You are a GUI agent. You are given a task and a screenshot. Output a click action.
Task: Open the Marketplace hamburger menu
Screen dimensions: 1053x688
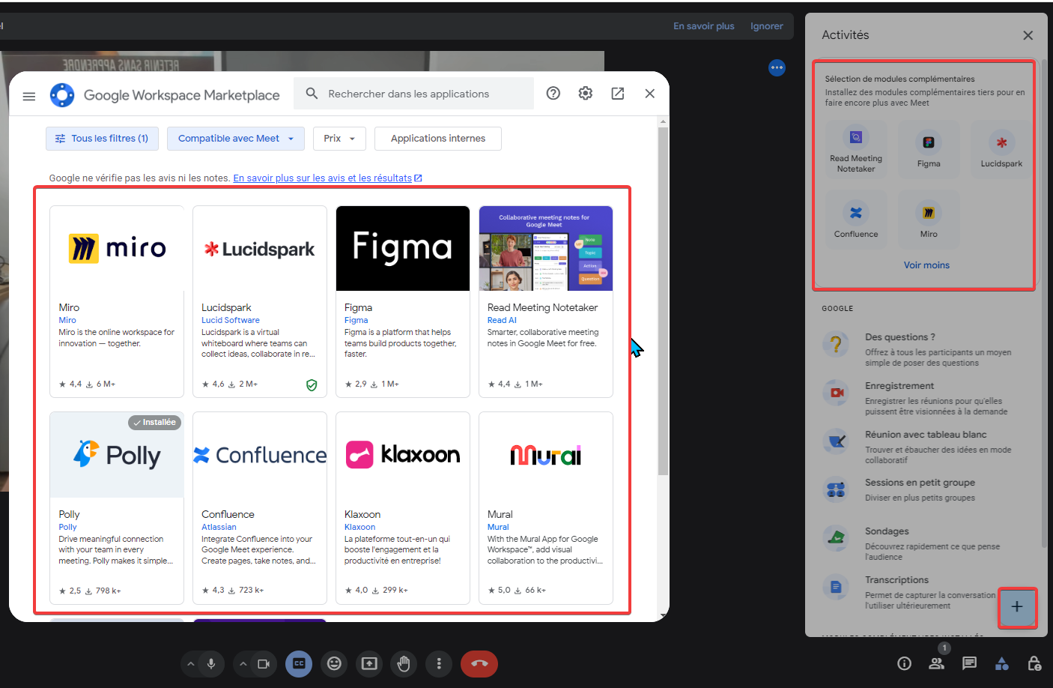29,96
